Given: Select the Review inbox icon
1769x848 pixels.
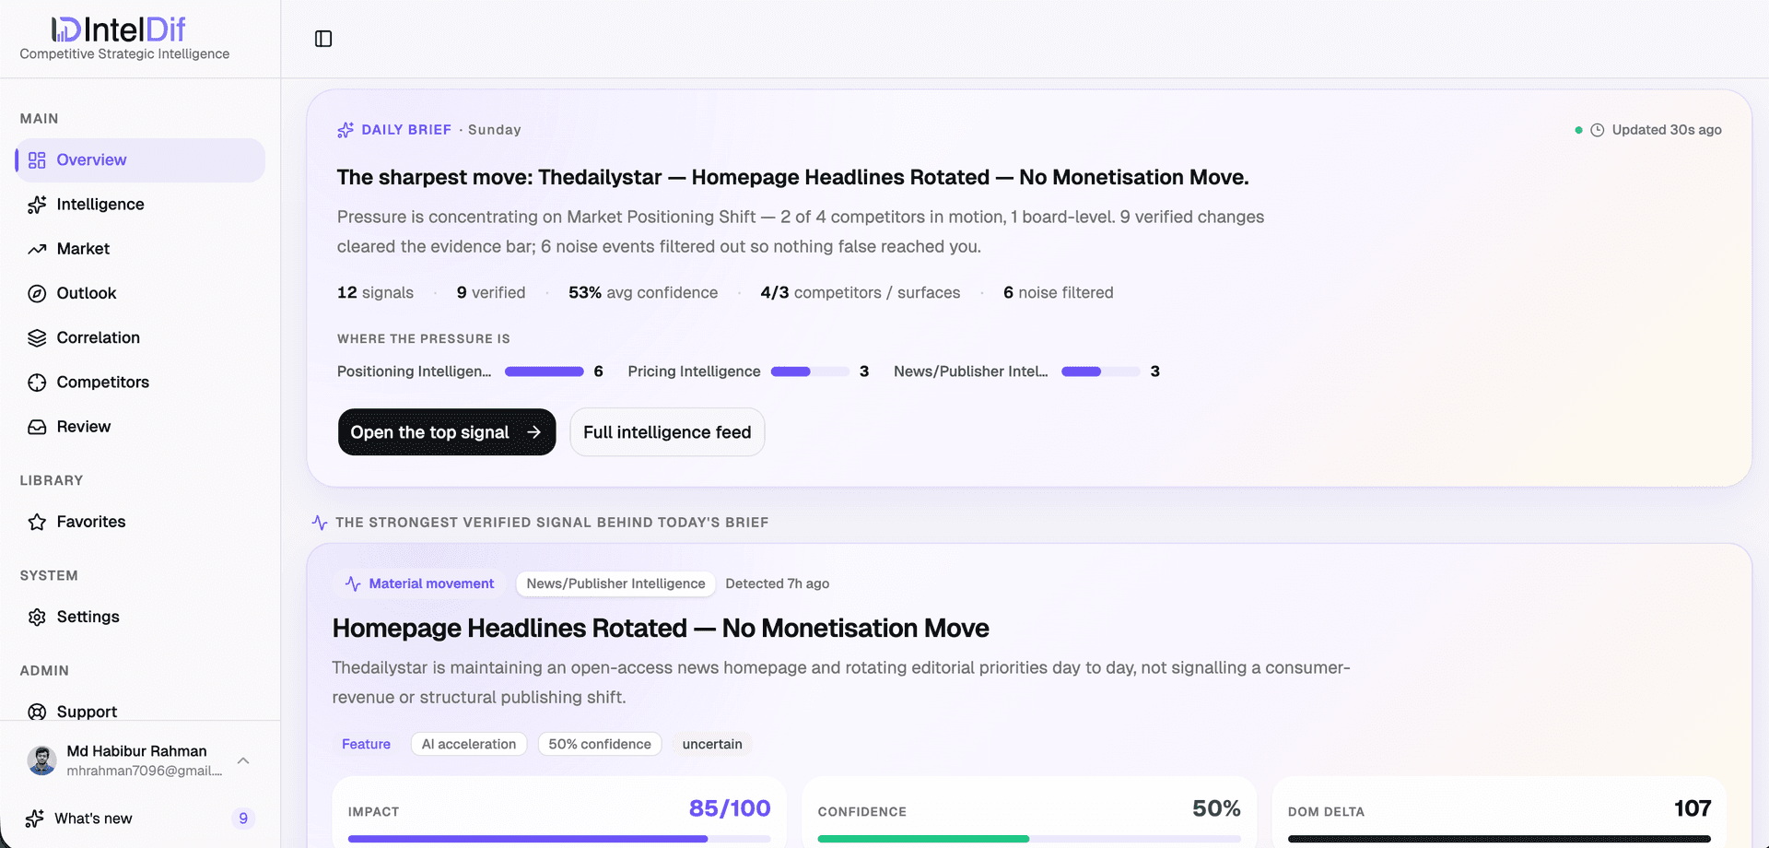Looking at the screenshot, I should click(x=37, y=427).
